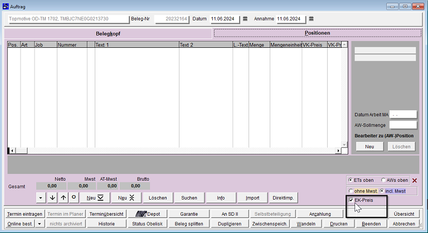Click the Beleg-Nr field
The image size is (428, 233).
[x=172, y=19]
